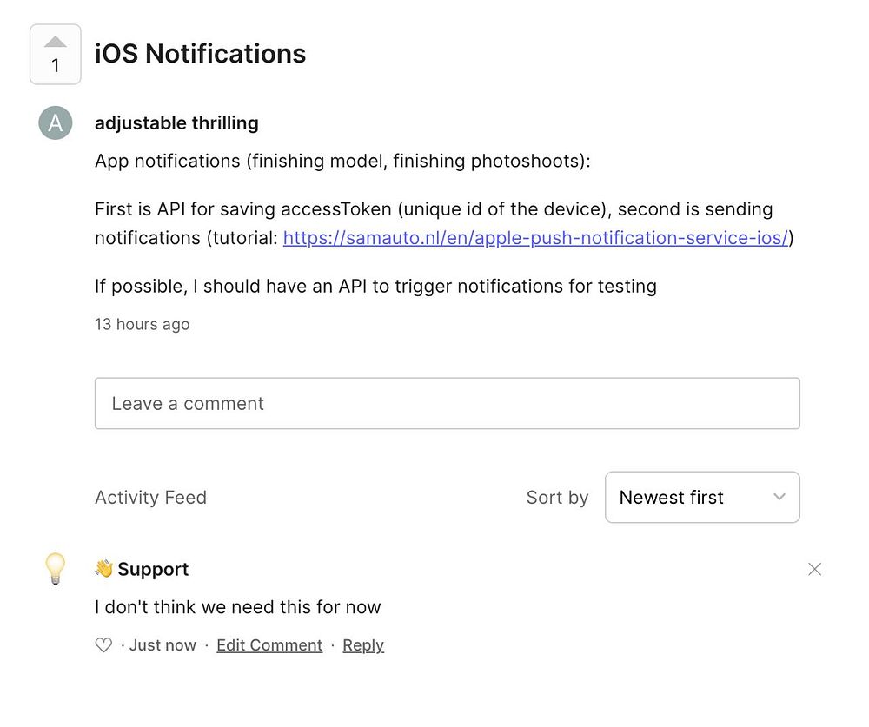
Task: Click the chevron arrow in sort dropdown
Action: coord(779,498)
